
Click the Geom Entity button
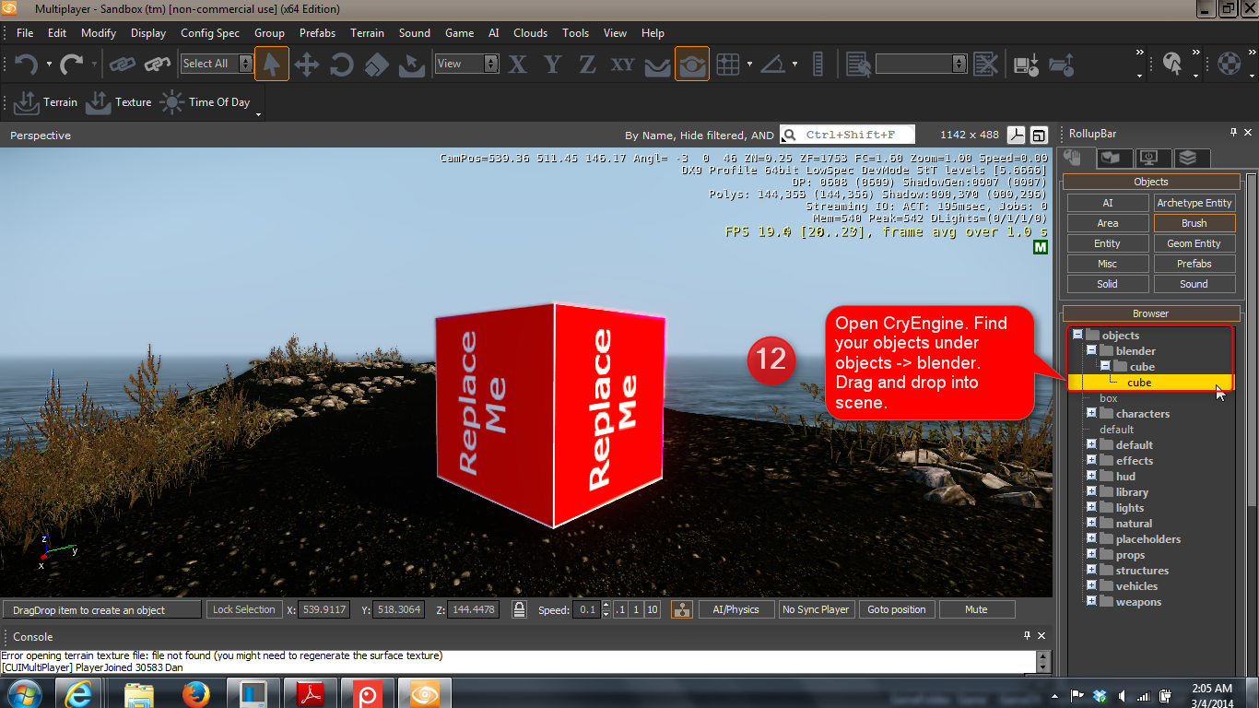coord(1194,243)
